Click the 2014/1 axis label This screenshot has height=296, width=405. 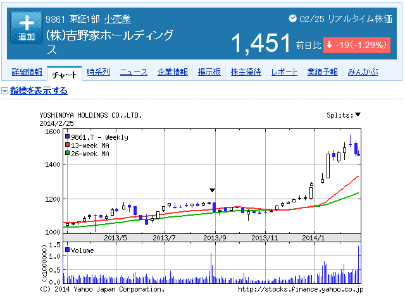314,238
